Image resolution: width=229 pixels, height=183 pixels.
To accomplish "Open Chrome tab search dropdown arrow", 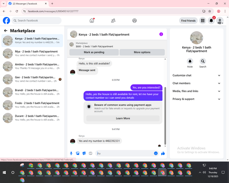I will coord(4,4).
